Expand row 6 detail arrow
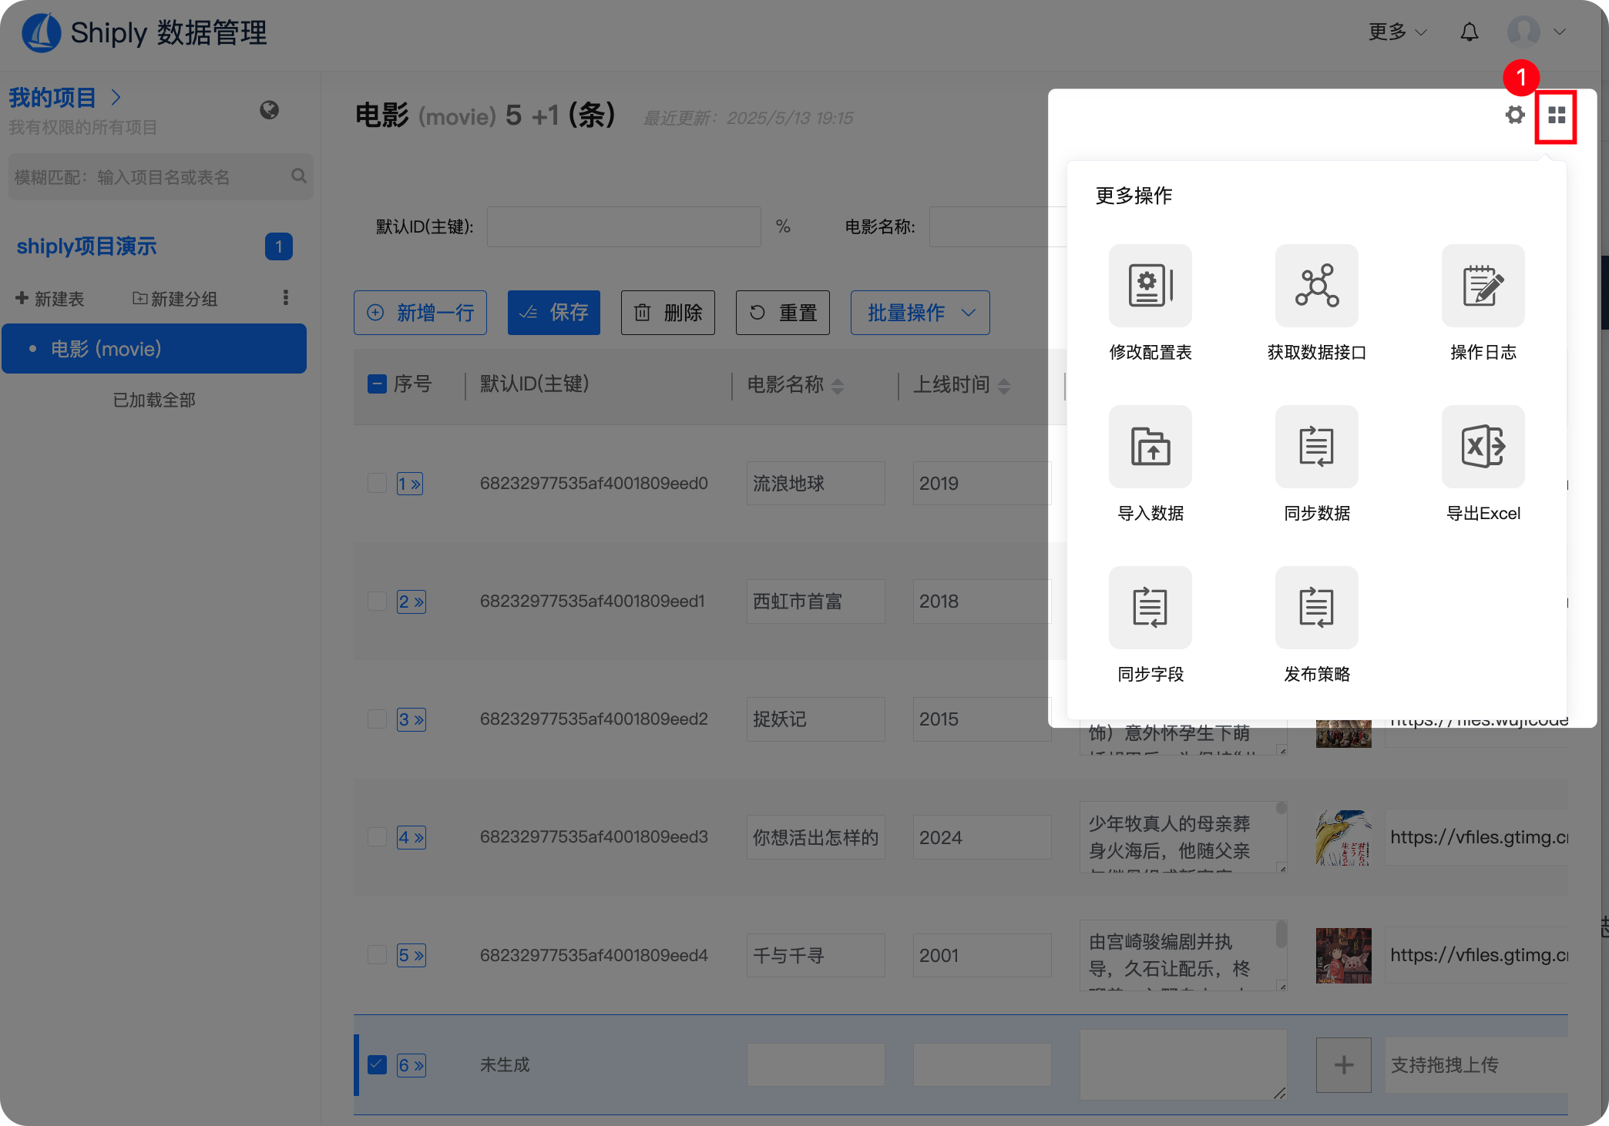The image size is (1609, 1126). tap(411, 1065)
